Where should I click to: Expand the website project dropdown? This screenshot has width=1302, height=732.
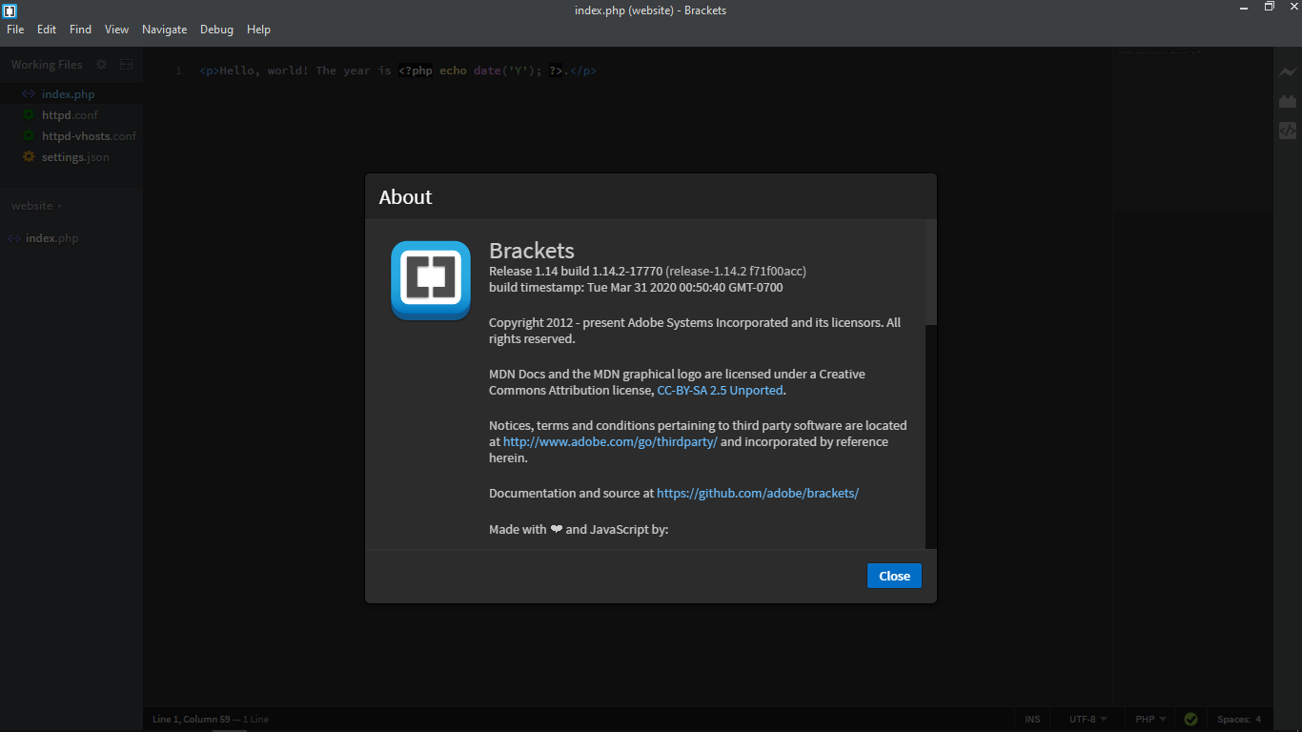pyautogui.click(x=36, y=206)
